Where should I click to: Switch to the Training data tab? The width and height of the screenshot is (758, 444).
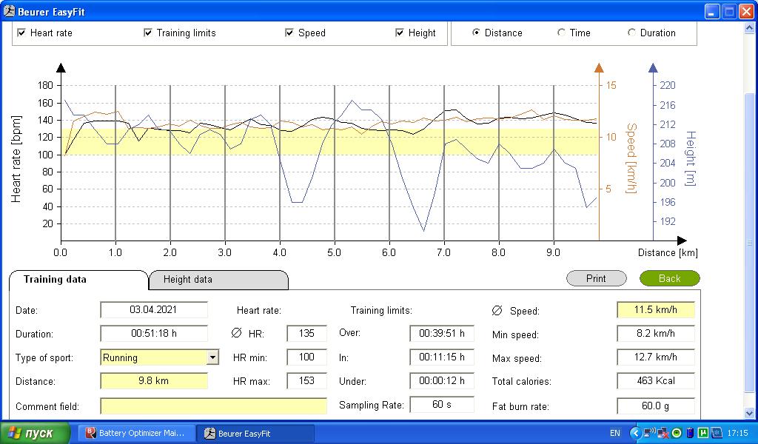(x=78, y=280)
